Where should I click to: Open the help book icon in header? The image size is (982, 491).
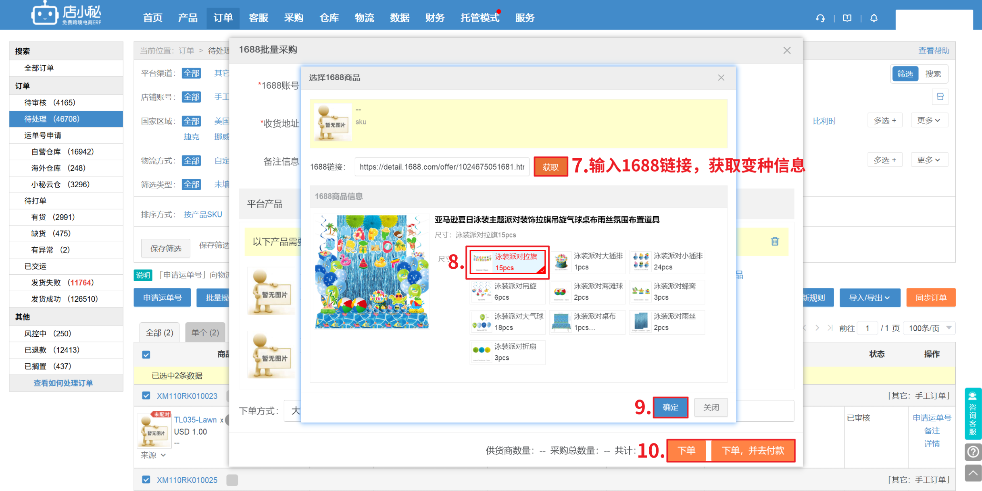(x=847, y=18)
